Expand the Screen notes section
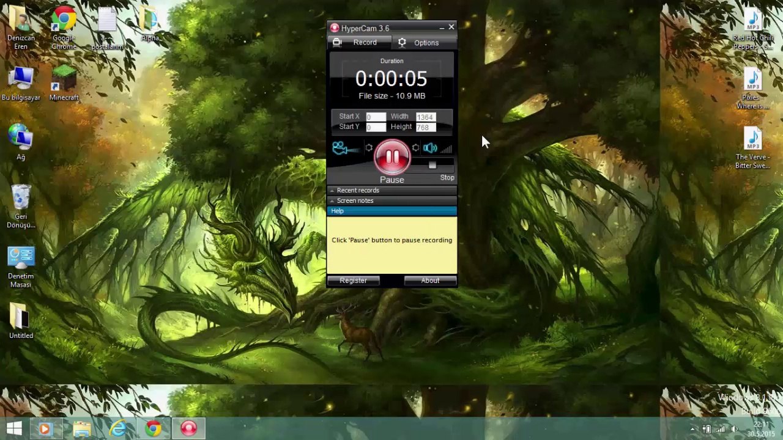Screen dimensions: 783x440 391,200
